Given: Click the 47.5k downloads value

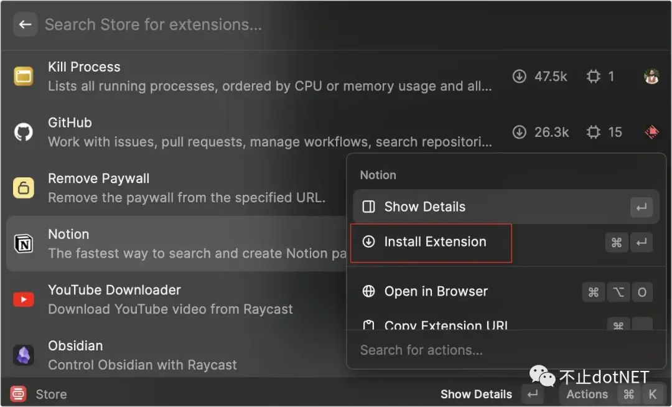Looking at the screenshot, I should (x=551, y=77).
